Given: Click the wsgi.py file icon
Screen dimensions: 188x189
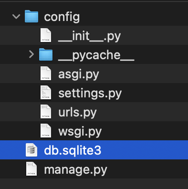Looking at the screenshot, I should tap(46, 131).
